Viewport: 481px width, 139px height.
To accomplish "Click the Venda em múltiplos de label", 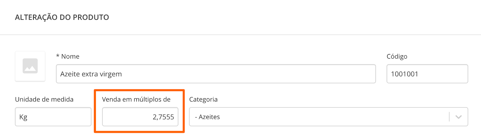I will click(136, 100).
